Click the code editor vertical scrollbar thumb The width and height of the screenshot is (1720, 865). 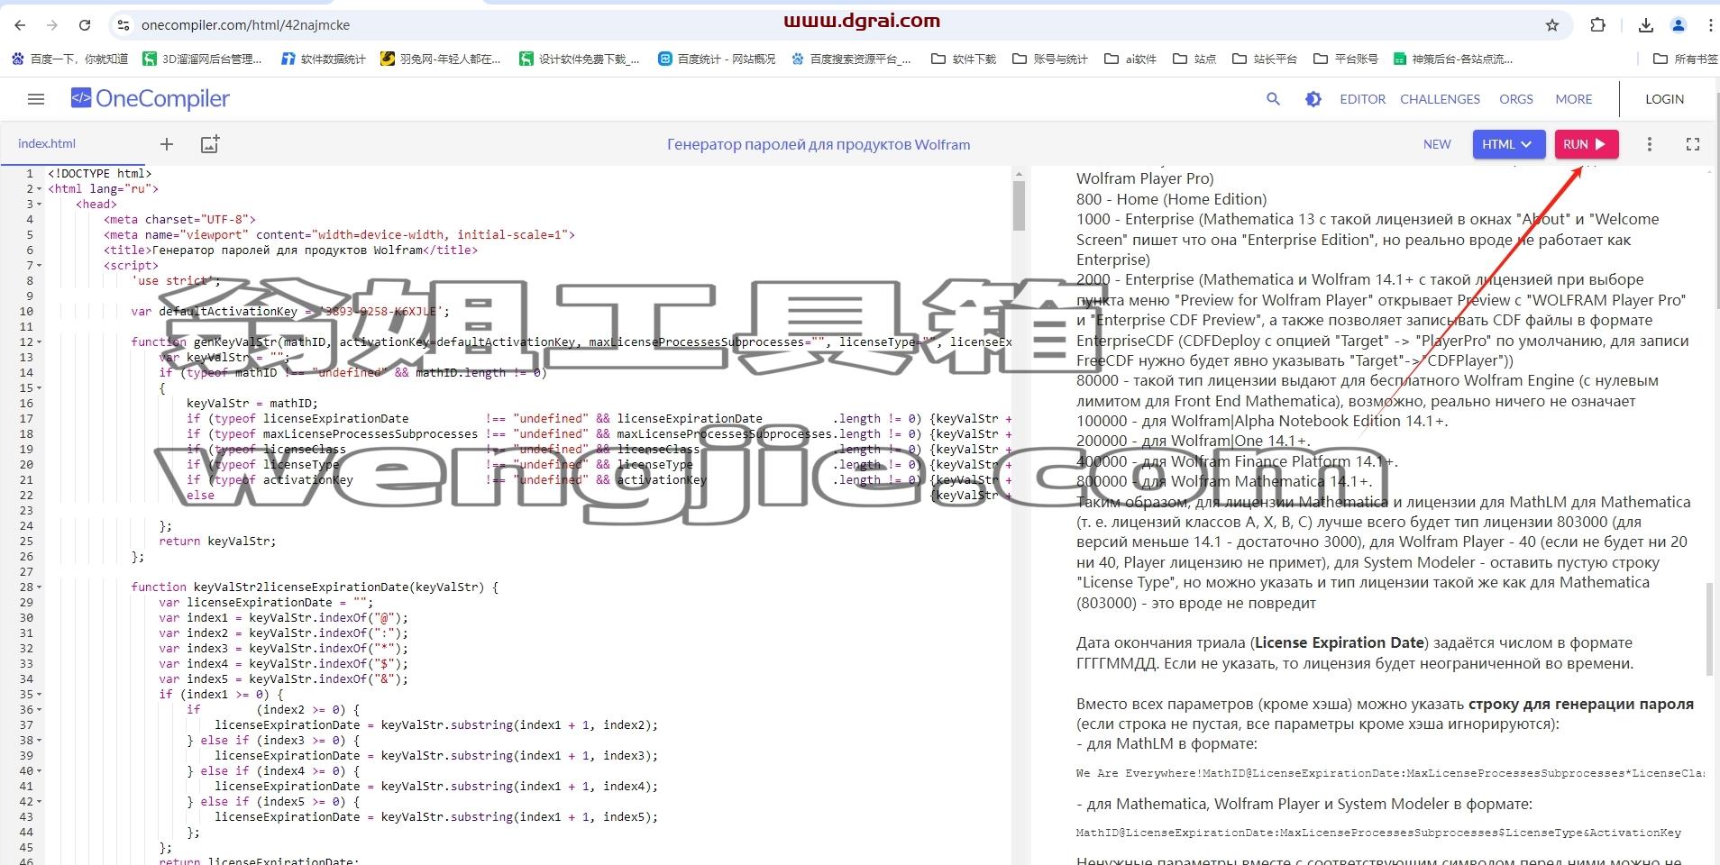(x=1019, y=205)
